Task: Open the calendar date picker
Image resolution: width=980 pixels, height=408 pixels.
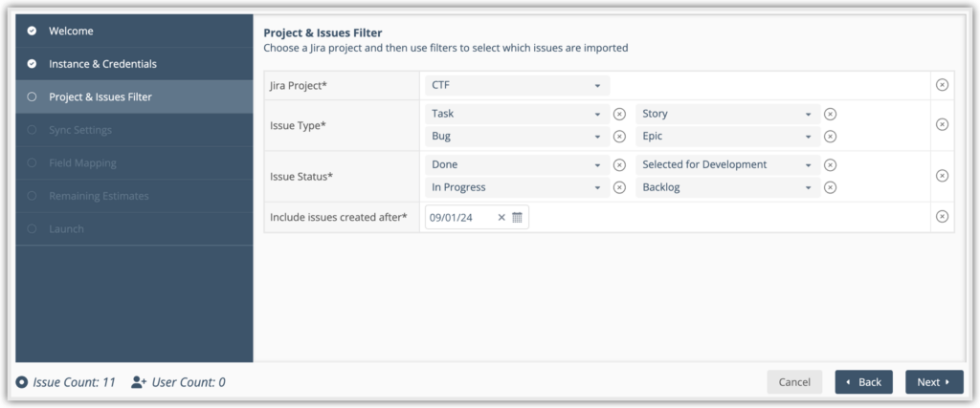Action: 517,218
